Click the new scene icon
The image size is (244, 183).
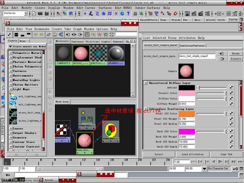pyautogui.click(x=34, y=14)
